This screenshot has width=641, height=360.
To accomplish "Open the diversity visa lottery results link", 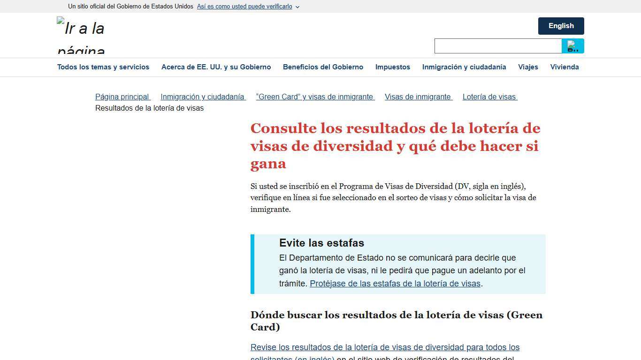I will [385, 347].
